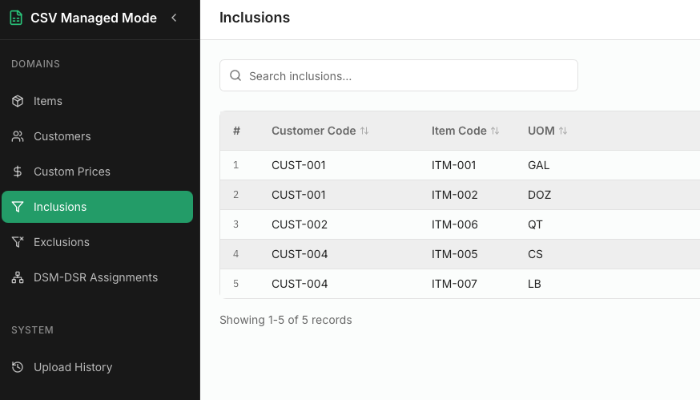Click the DSM-DSR Assignments hierarchy icon

pos(18,277)
